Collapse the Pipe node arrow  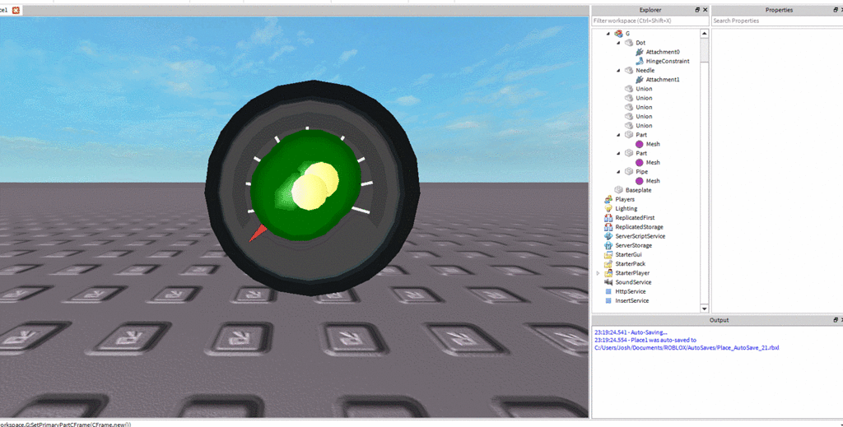[618, 171]
